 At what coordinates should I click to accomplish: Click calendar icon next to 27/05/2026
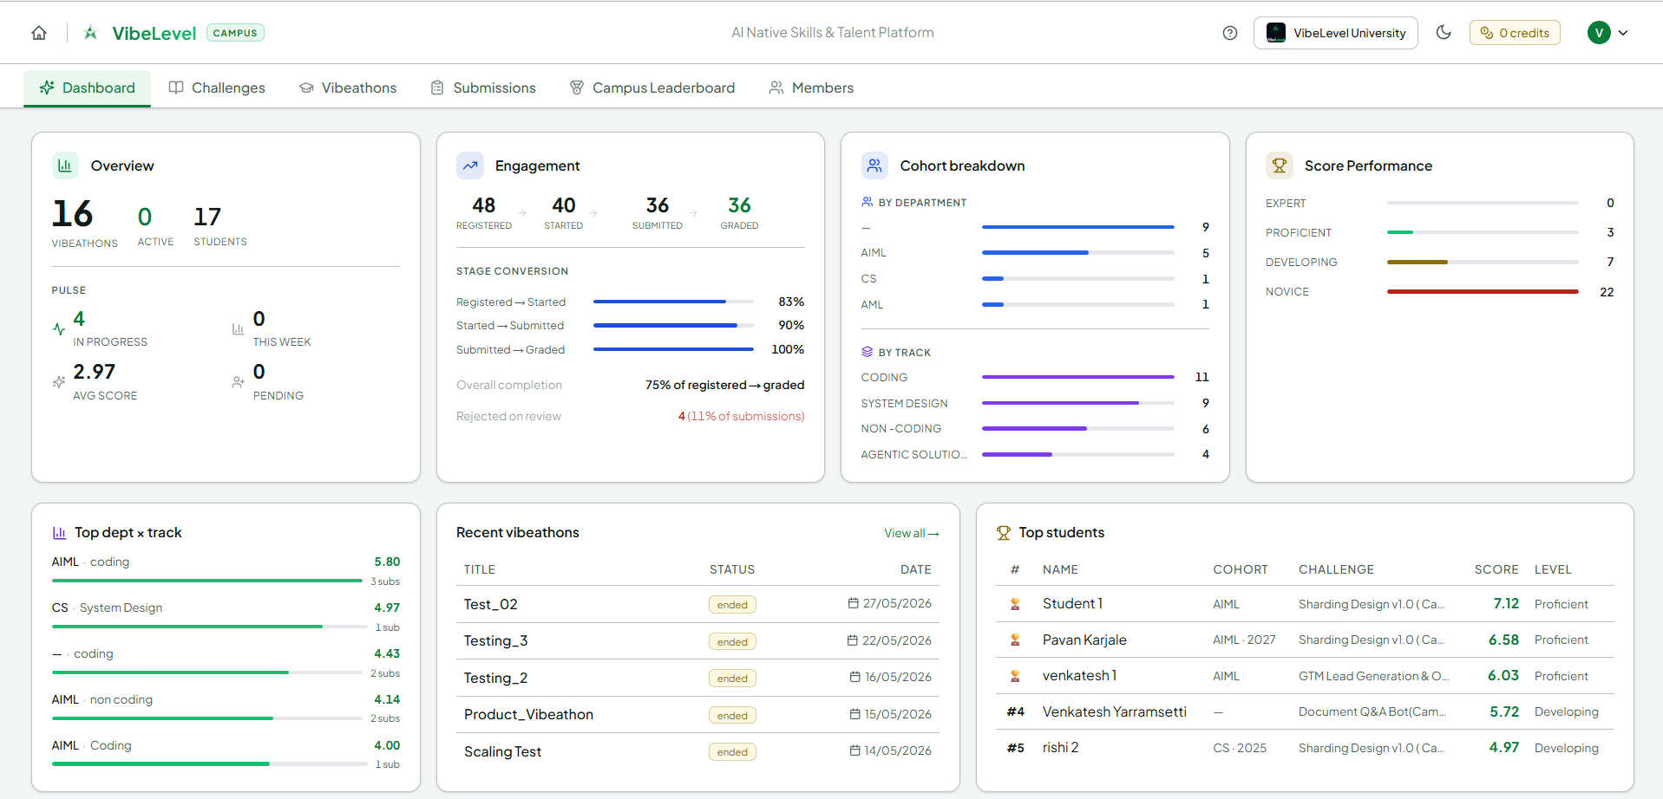click(853, 603)
